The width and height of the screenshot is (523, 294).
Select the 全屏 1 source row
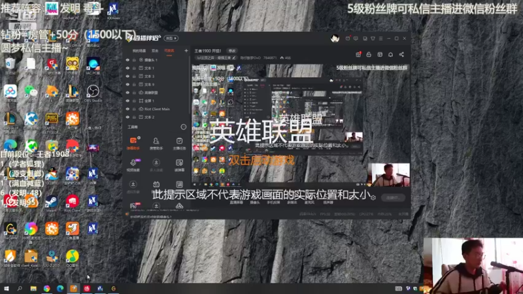pos(156,101)
